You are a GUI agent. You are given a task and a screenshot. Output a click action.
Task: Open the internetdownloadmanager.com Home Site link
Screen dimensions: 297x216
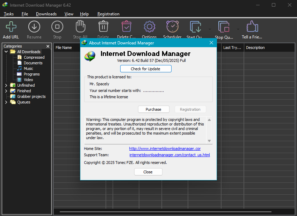[165, 149]
